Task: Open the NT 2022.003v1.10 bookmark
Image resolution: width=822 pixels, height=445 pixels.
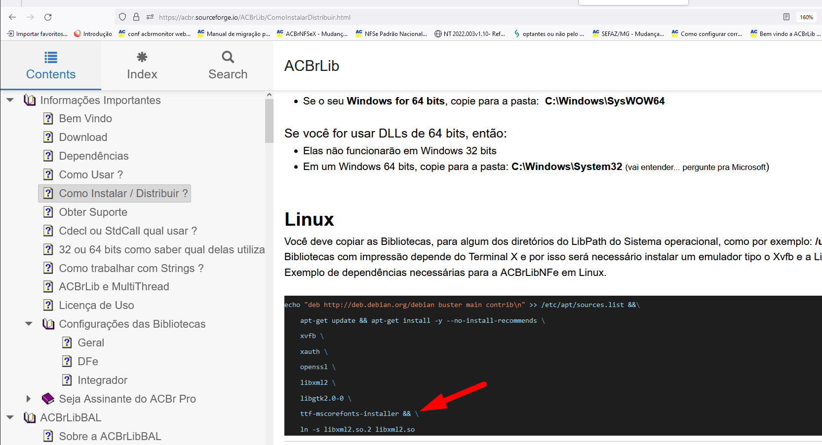Action: [470, 34]
